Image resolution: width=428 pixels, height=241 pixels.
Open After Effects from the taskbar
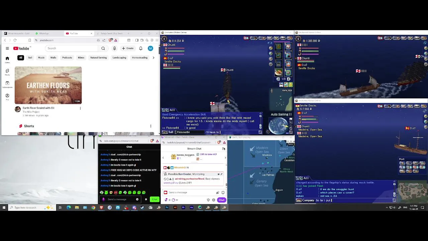click(192, 208)
